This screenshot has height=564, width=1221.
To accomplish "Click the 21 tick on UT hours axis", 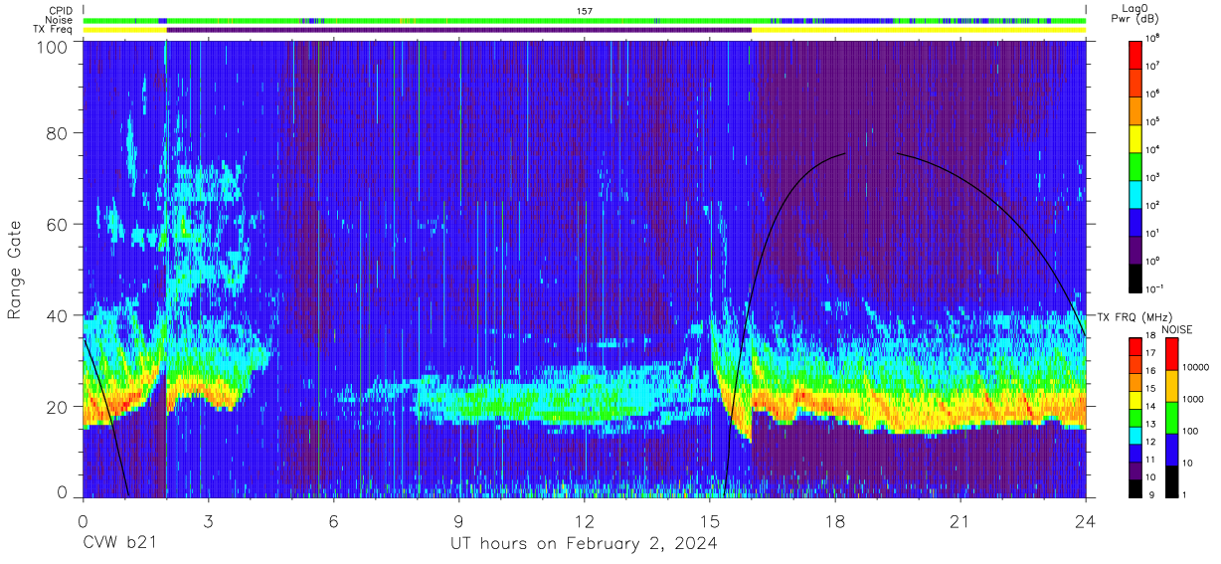I will [x=960, y=521].
